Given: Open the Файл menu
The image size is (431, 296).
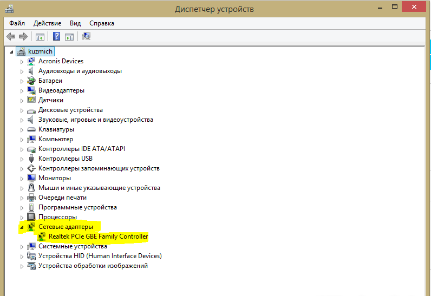Looking at the screenshot, I should [17, 23].
